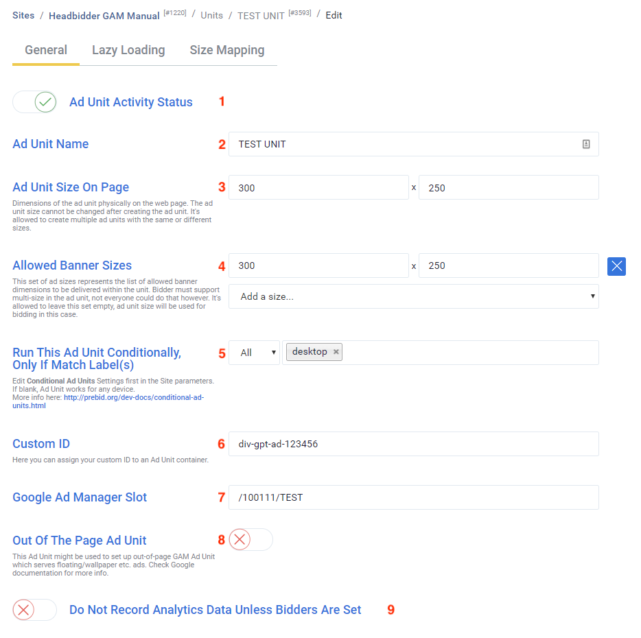
Task: Open the Add a size dropdown
Action: (x=413, y=296)
